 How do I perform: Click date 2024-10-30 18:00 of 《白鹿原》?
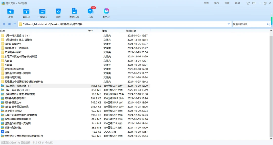pos(138,86)
